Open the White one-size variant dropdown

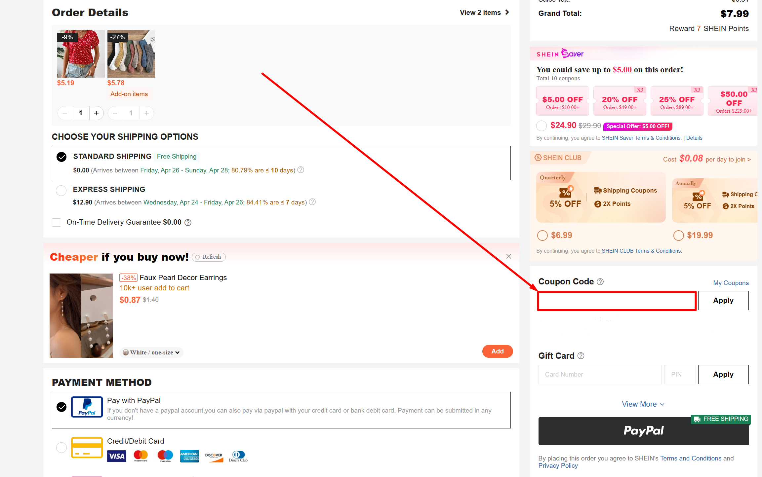point(151,352)
